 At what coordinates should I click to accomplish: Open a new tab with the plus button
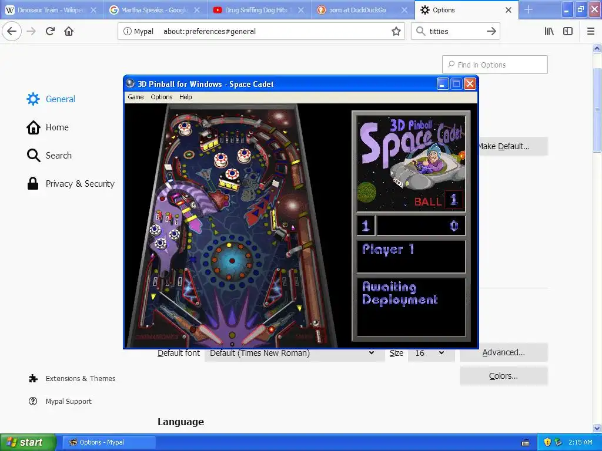click(529, 9)
